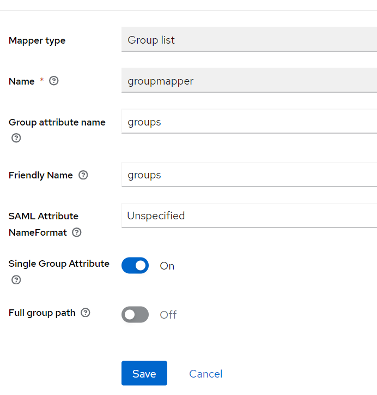Click the help icon next to Name
The width and height of the screenshot is (377, 395).
point(54,81)
